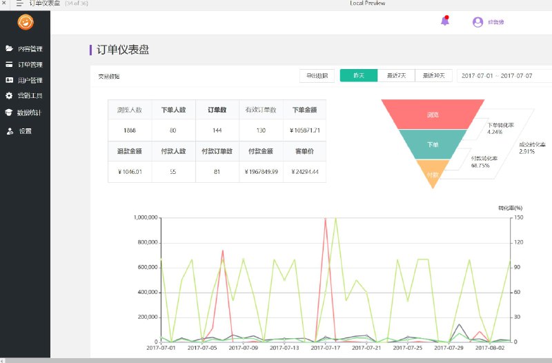The image size is (552, 363).
Task: Select the 最近30天 filter tab
Action: tap(434, 76)
